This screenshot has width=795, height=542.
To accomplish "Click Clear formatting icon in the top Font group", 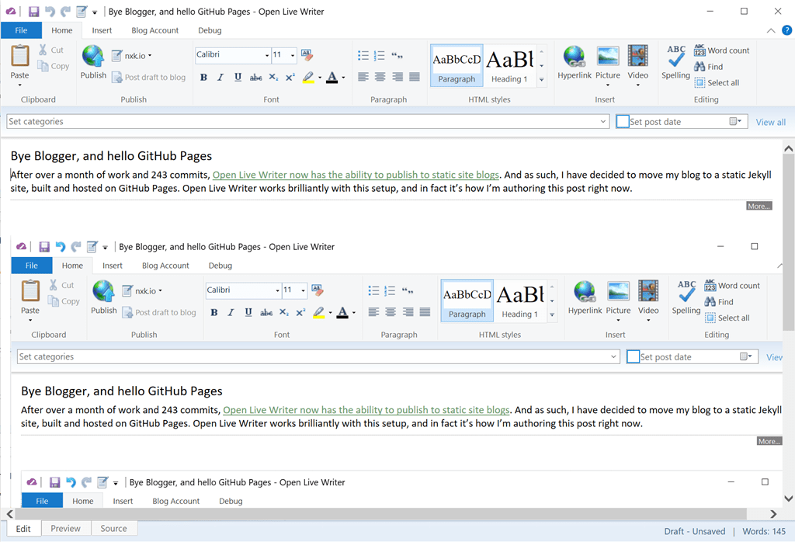I will tap(307, 55).
